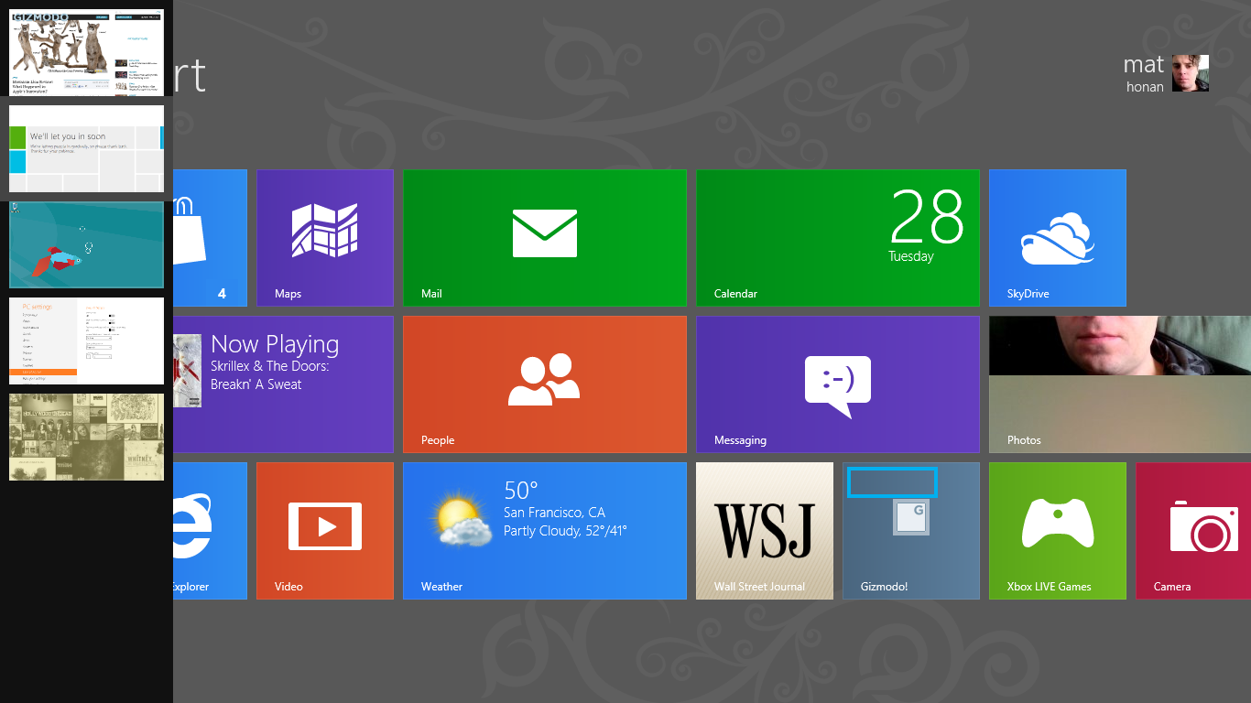Click the "honan" account name
The height and width of the screenshot is (703, 1251).
point(1146,87)
